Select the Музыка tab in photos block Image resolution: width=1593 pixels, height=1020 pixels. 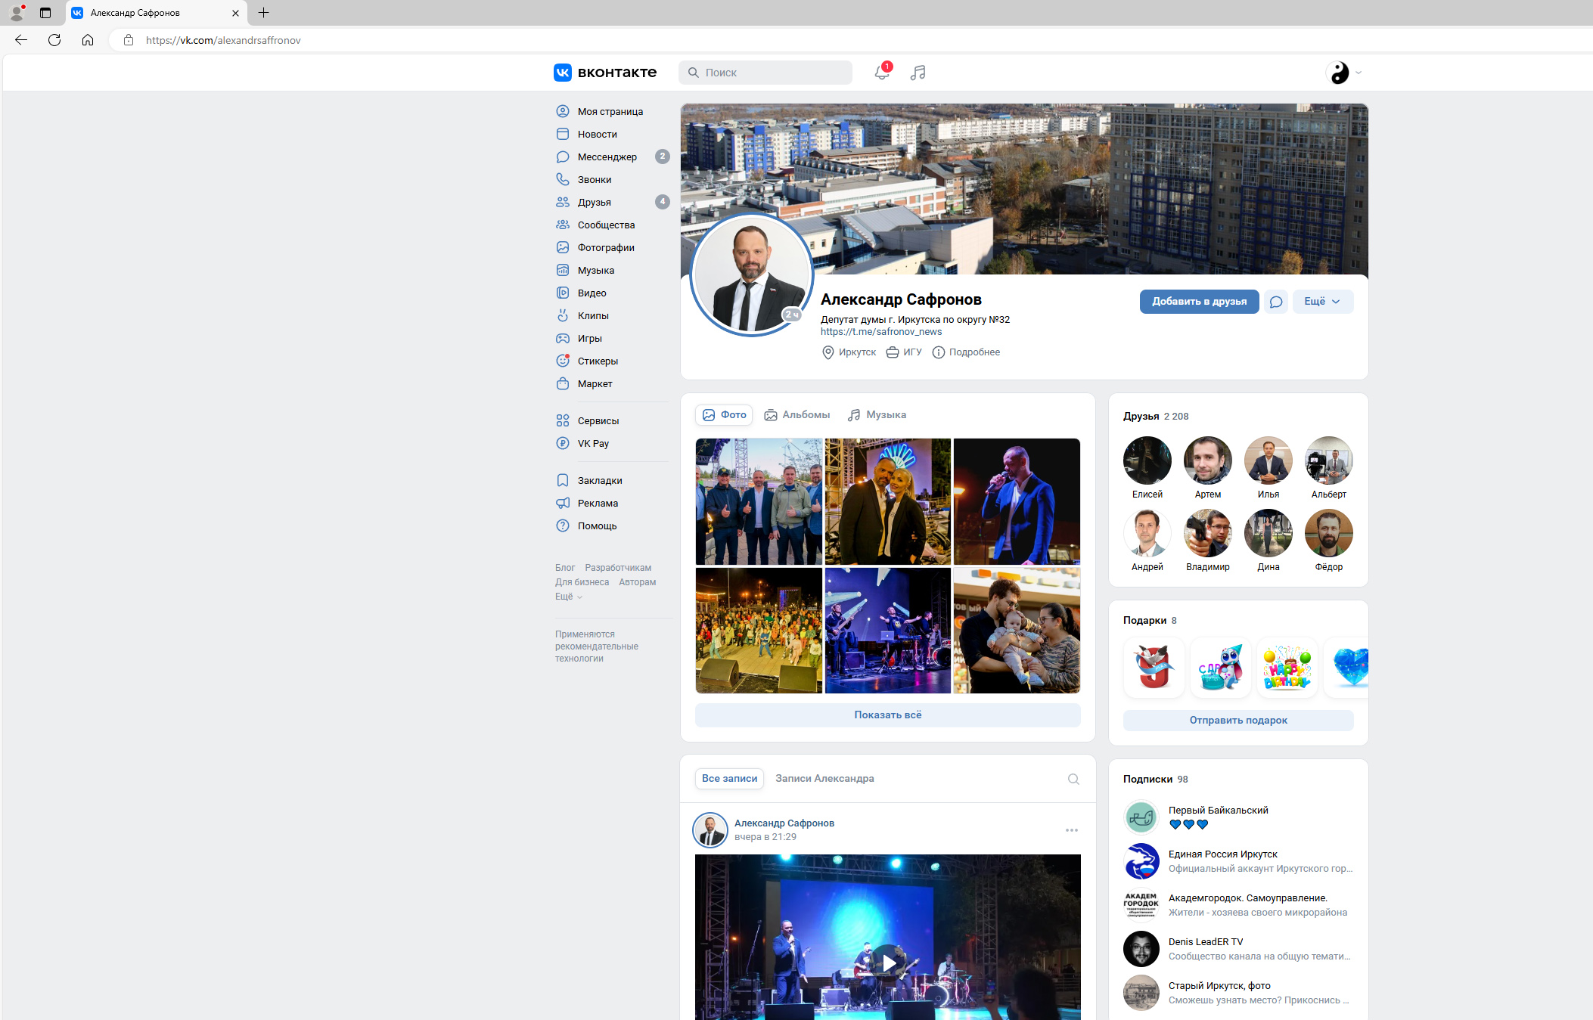coord(877,414)
